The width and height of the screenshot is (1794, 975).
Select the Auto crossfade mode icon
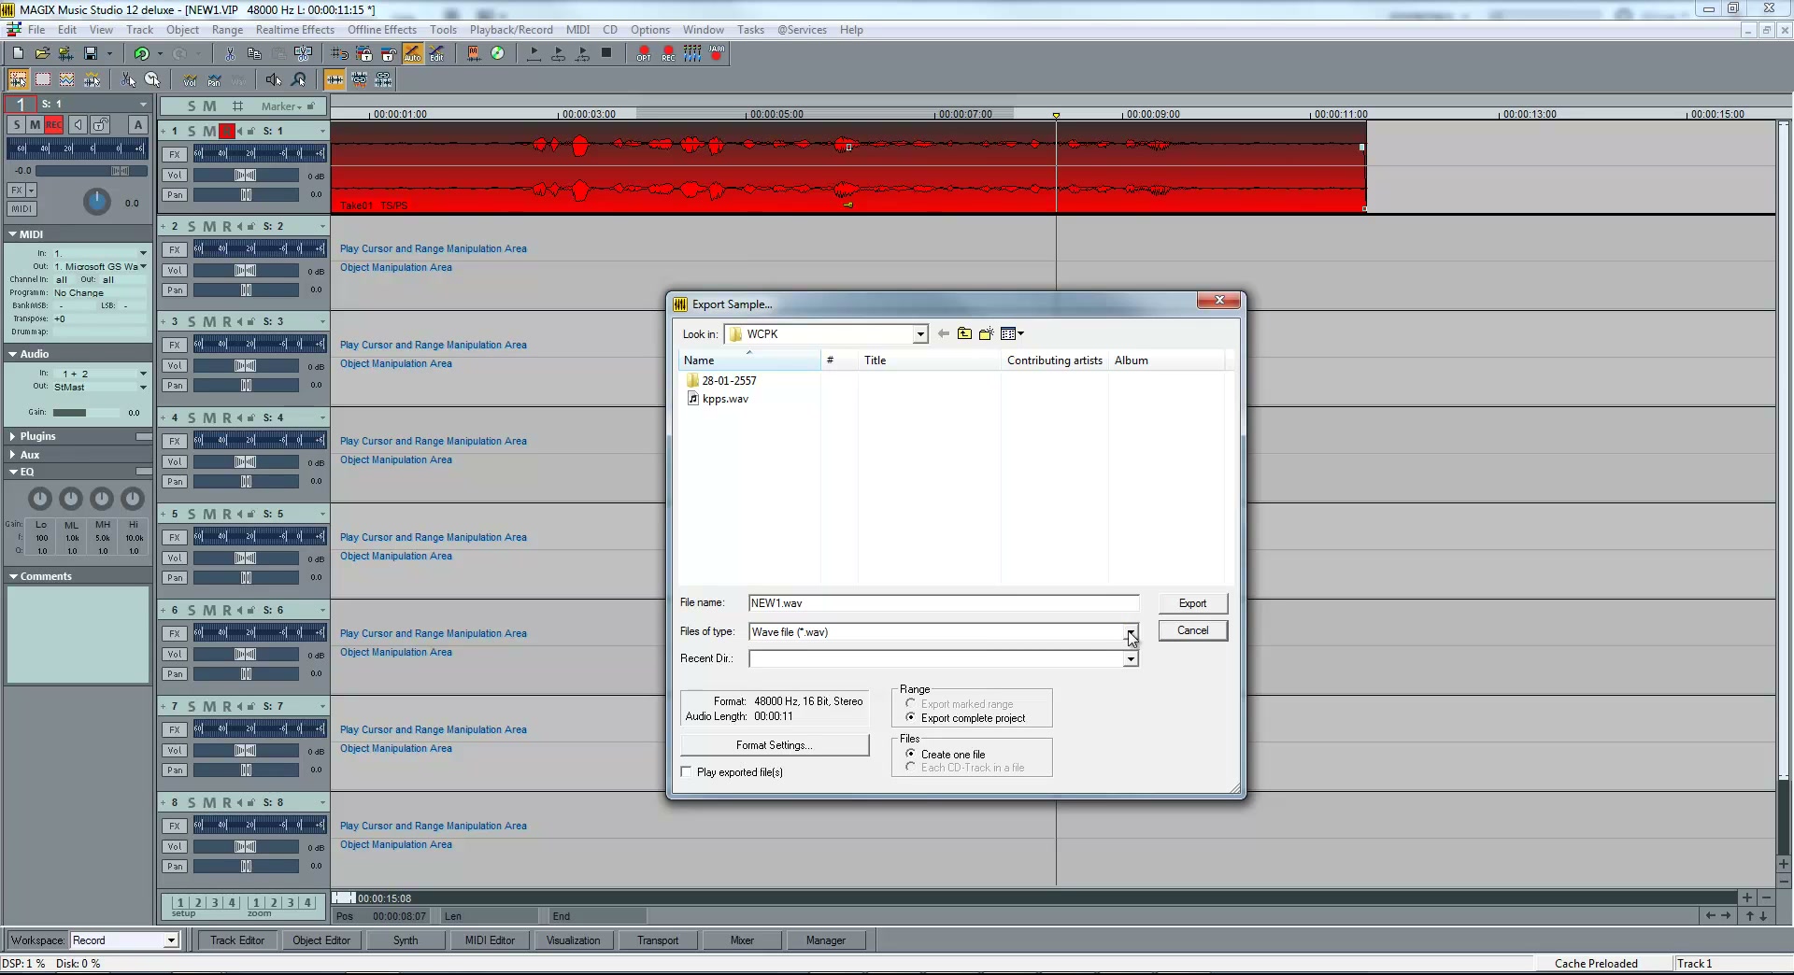(x=412, y=53)
